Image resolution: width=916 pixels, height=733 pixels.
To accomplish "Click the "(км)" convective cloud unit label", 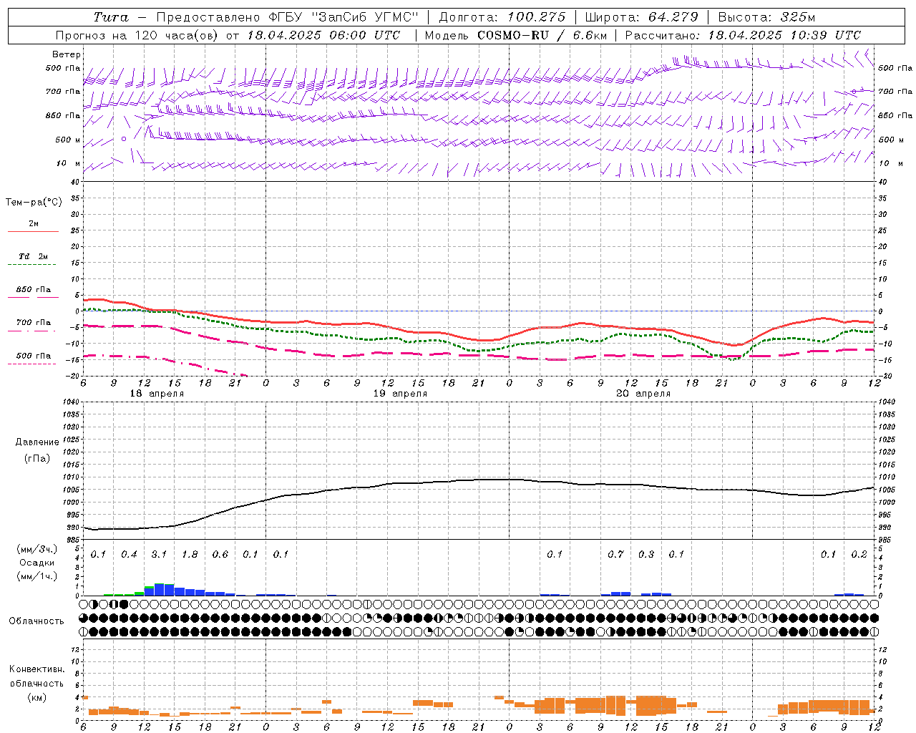I will pos(36,697).
